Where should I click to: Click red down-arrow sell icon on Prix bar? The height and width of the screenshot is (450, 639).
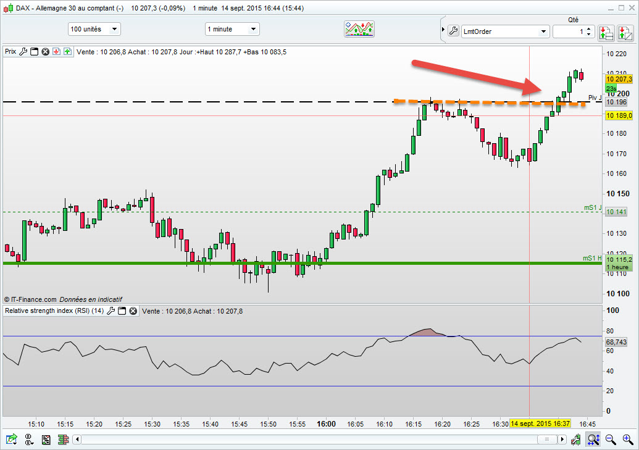pyautogui.click(x=57, y=51)
